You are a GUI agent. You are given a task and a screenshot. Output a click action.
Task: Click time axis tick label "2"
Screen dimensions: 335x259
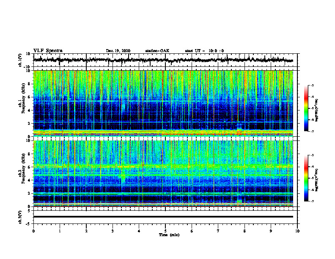86,231
